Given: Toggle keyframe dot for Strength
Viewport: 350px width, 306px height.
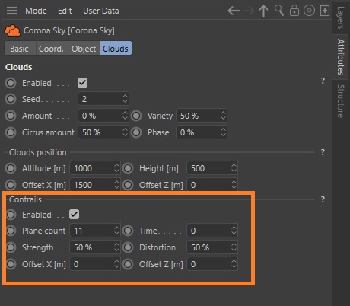Looking at the screenshot, I should click(x=11, y=247).
